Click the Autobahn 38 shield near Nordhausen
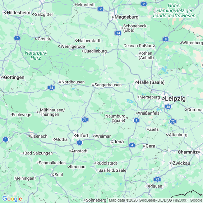 coord(51,88)
